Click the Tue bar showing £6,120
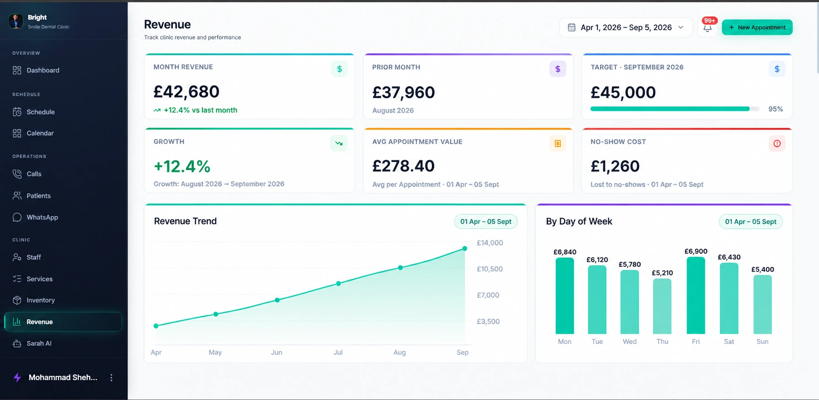Image resolution: width=819 pixels, height=400 pixels. point(597,300)
